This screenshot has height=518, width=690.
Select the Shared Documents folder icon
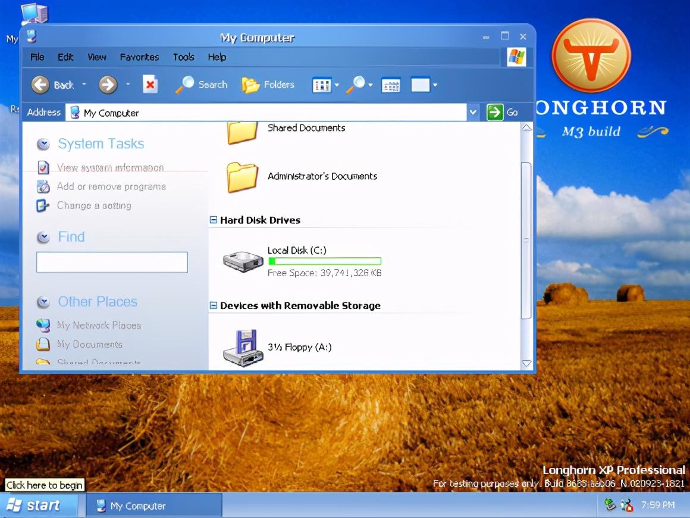coord(242,133)
